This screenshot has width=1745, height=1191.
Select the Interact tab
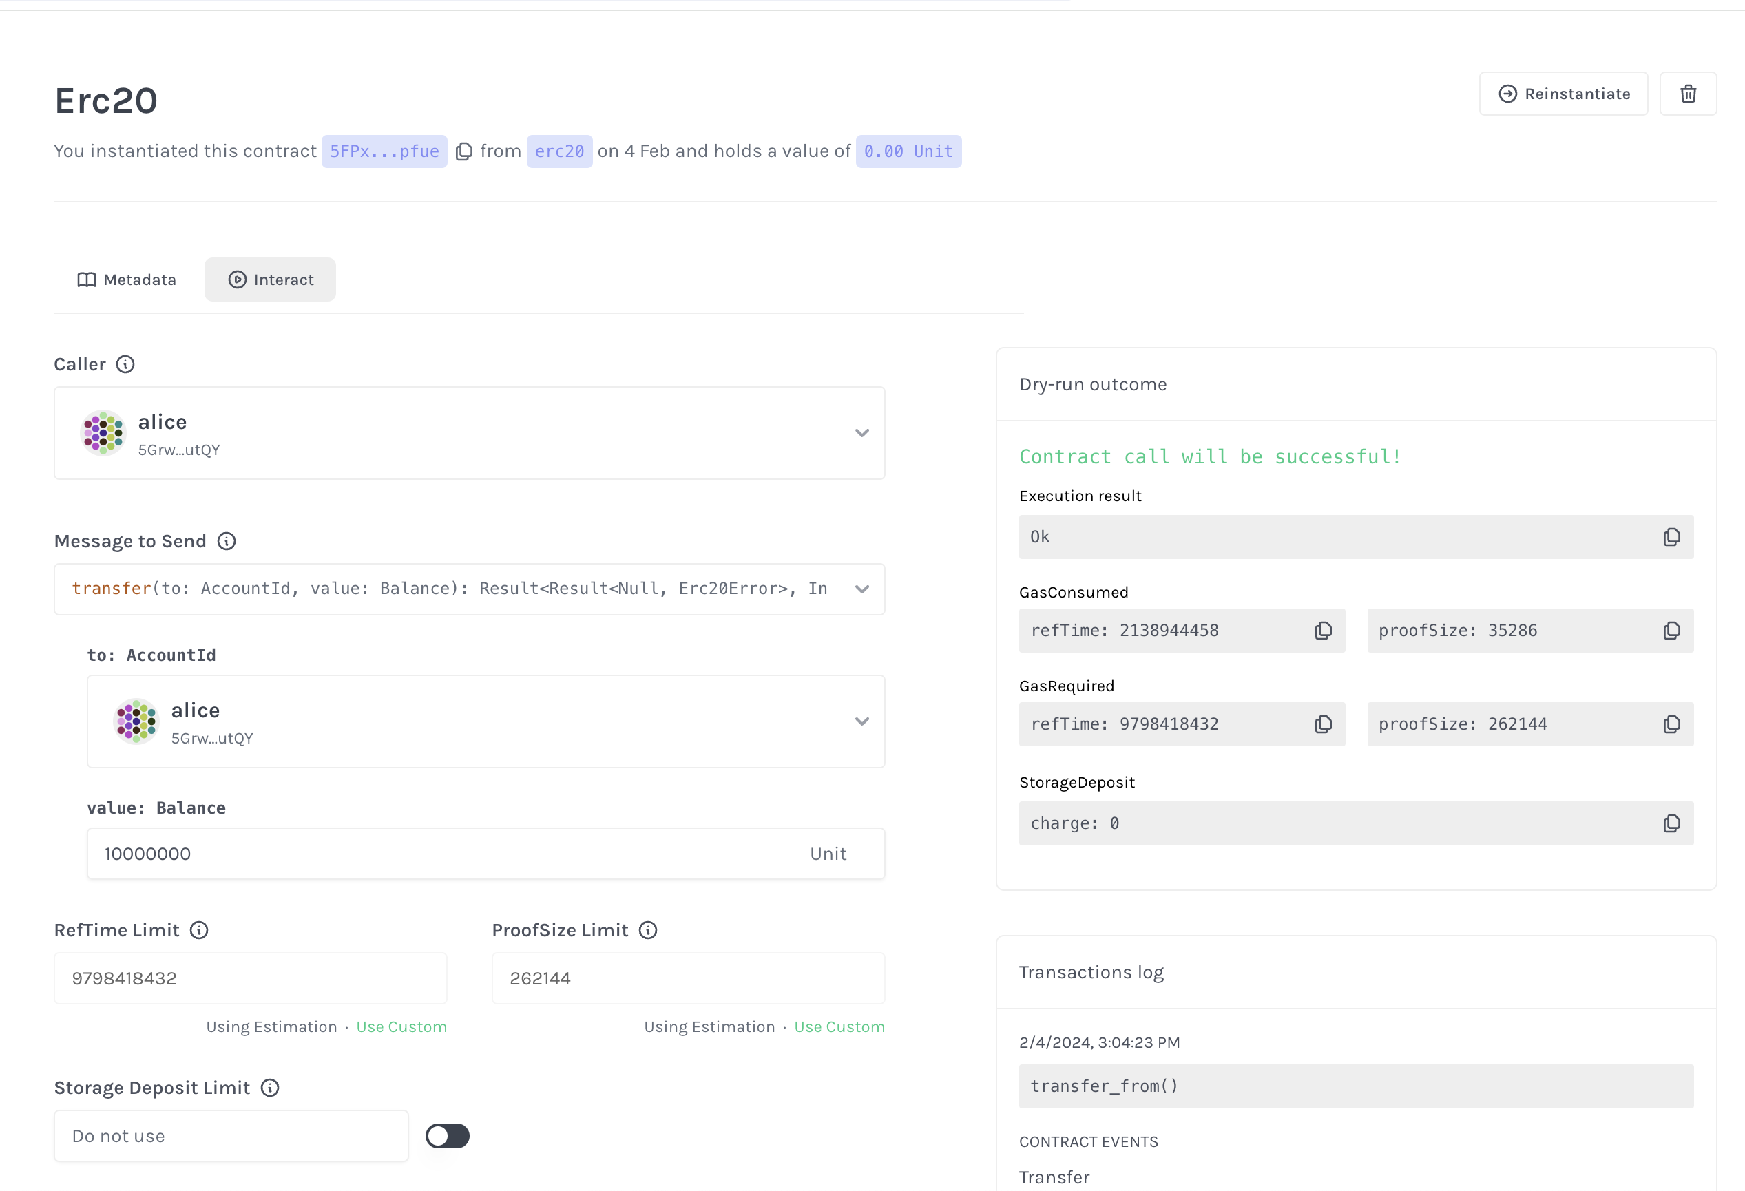pyautogui.click(x=271, y=280)
